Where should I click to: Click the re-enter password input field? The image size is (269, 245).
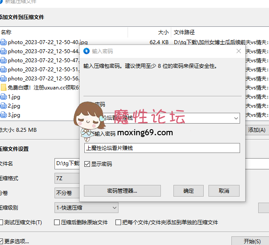(x=162, y=148)
